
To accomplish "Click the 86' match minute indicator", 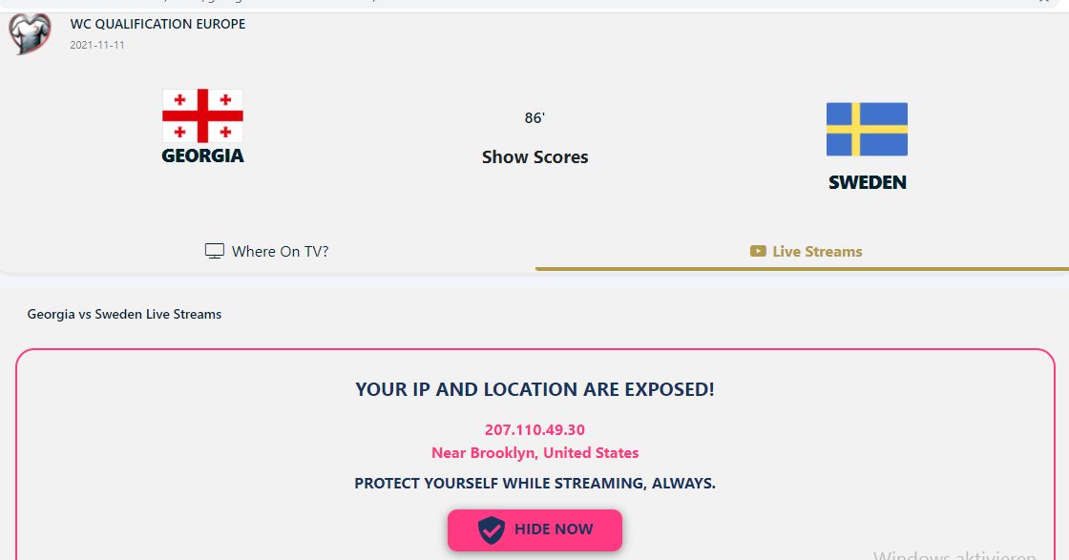I will (534, 118).
